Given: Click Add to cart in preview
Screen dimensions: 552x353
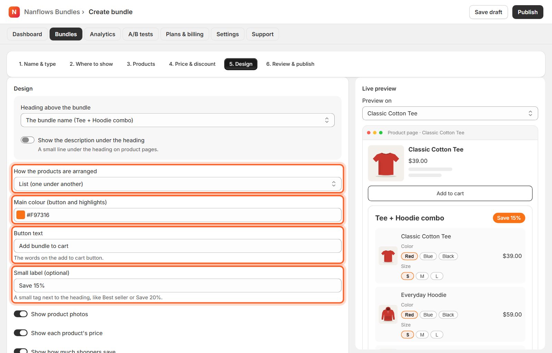Looking at the screenshot, I should point(450,193).
